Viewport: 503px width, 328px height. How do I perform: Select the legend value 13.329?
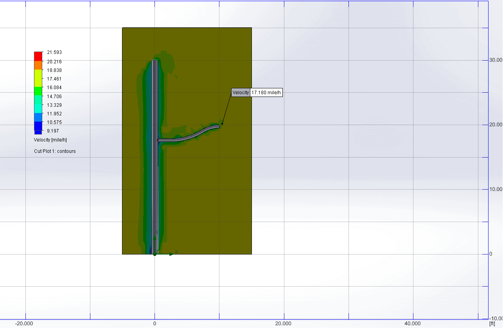(54, 105)
